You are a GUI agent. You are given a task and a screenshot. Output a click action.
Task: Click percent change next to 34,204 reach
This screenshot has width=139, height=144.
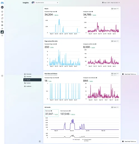click(56, 15)
